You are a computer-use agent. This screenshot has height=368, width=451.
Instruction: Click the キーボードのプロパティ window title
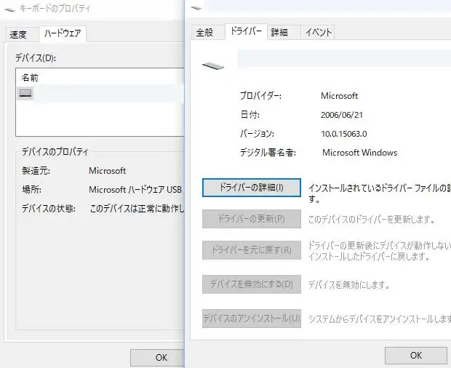click(55, 9)
